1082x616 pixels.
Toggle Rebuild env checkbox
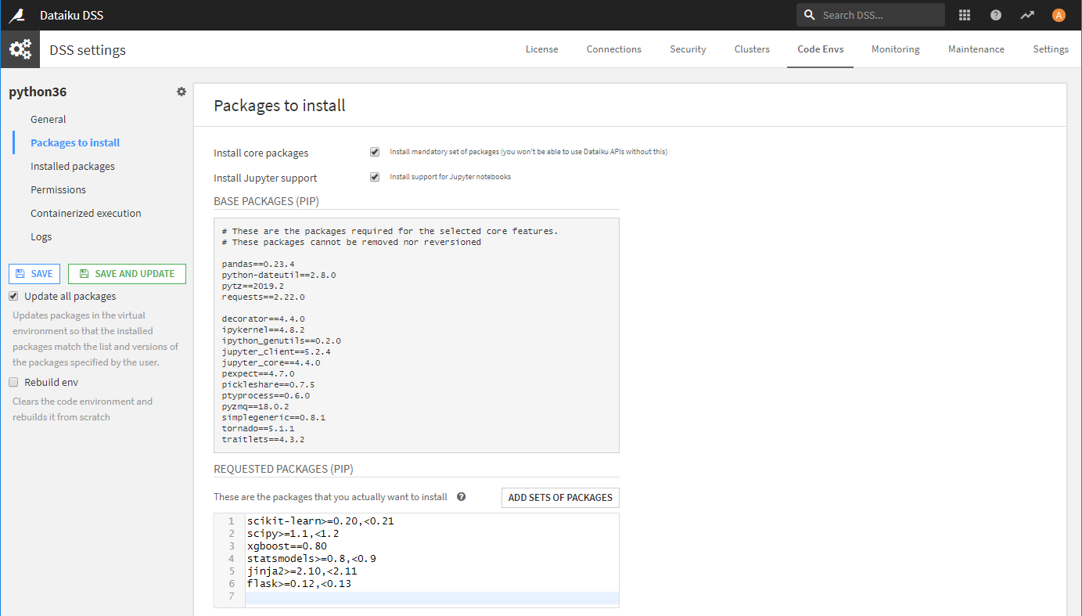[13, 382]
